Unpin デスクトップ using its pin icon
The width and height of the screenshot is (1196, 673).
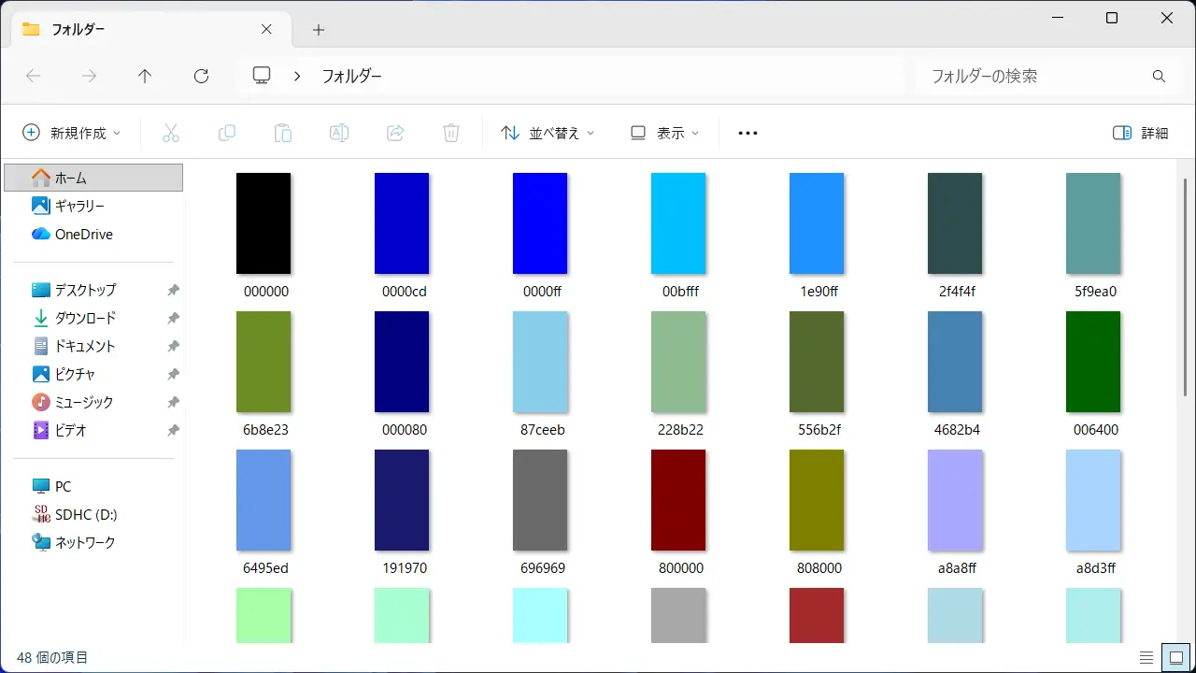click(173, 290)
